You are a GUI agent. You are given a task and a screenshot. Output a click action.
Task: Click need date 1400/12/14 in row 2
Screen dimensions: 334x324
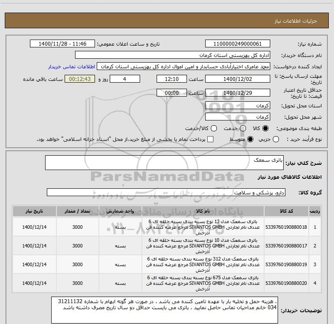click(x=34, y=246)
